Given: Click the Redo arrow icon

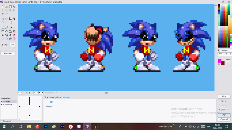Looking at the screenshot, I should click(6, 14).
